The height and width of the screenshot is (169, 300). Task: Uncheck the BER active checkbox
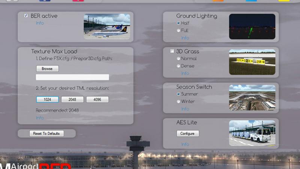(x=26, y=15)
